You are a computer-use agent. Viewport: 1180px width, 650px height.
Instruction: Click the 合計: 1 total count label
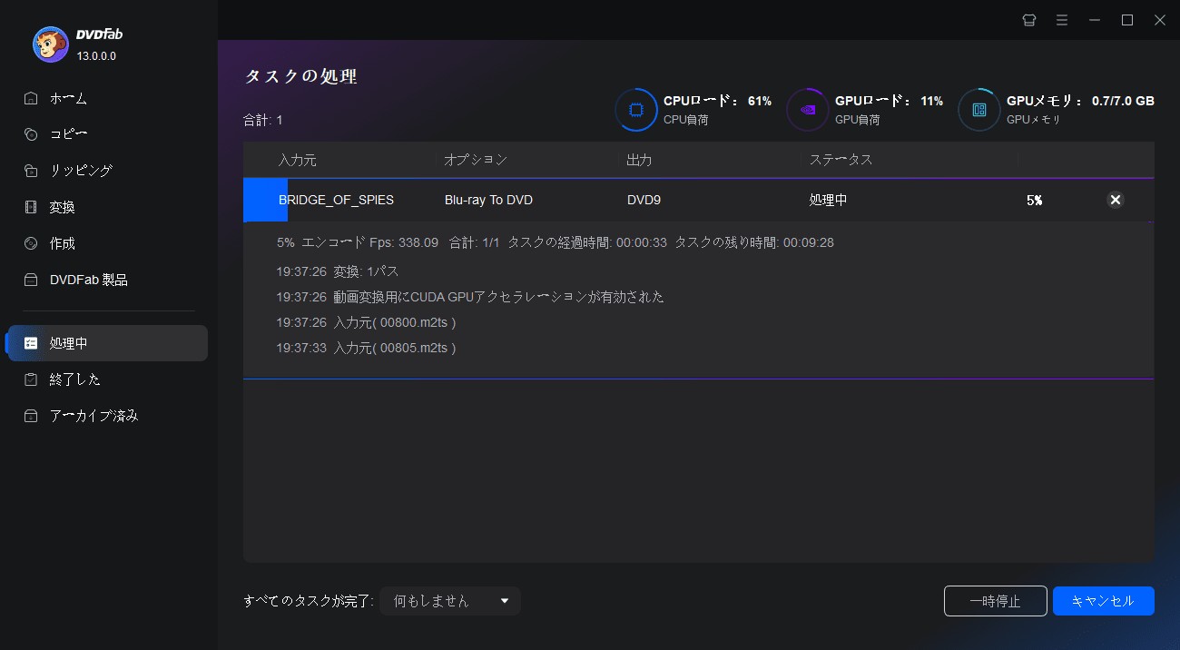point(263,120)
